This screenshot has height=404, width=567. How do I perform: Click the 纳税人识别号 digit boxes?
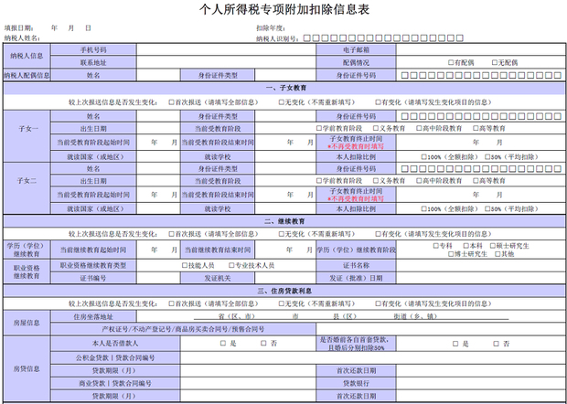coord(383,38)
